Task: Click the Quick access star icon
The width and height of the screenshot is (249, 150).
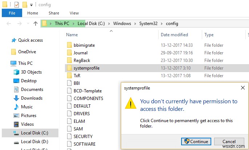Action: tap(14, 40)
